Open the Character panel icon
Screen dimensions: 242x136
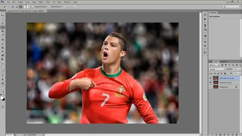205,42
